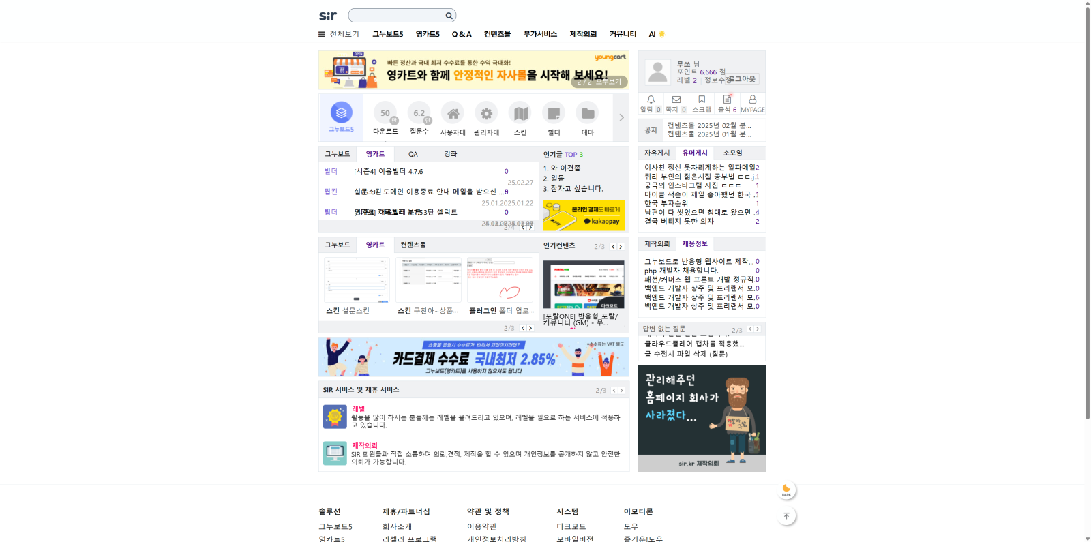Select the 제작의뢰 tab in sidebar
The image size is (1091, 542).
657,244
